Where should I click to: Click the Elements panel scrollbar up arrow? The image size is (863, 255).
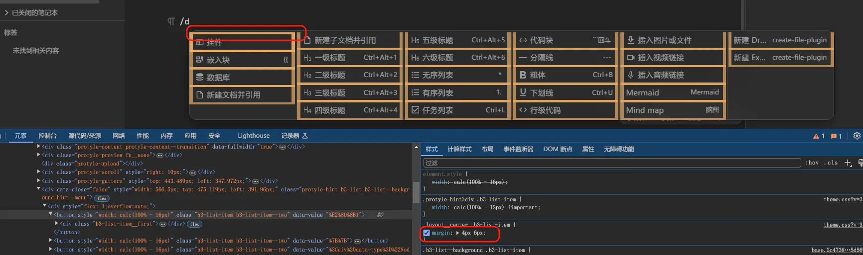(416, 148)
